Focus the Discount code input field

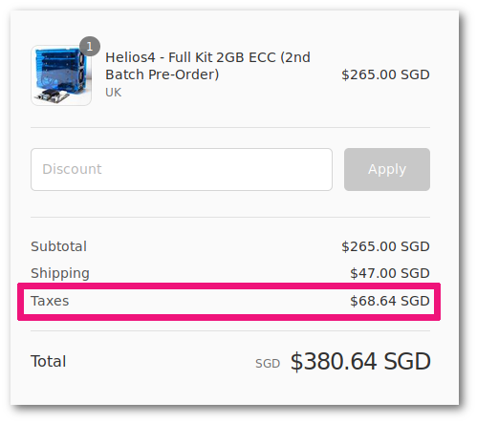coord(182,169)
